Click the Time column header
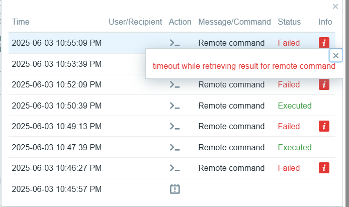Image resolution: width=349 pixels, height=207 pixels. tap(21, 22)
